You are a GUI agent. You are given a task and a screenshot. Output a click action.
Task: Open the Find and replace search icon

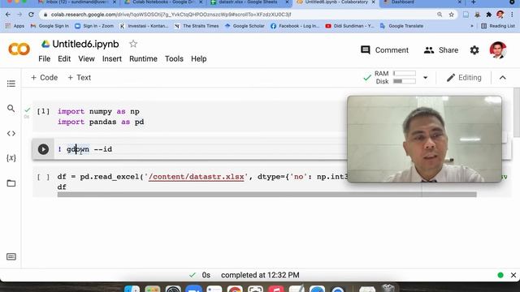coord(11,109)
